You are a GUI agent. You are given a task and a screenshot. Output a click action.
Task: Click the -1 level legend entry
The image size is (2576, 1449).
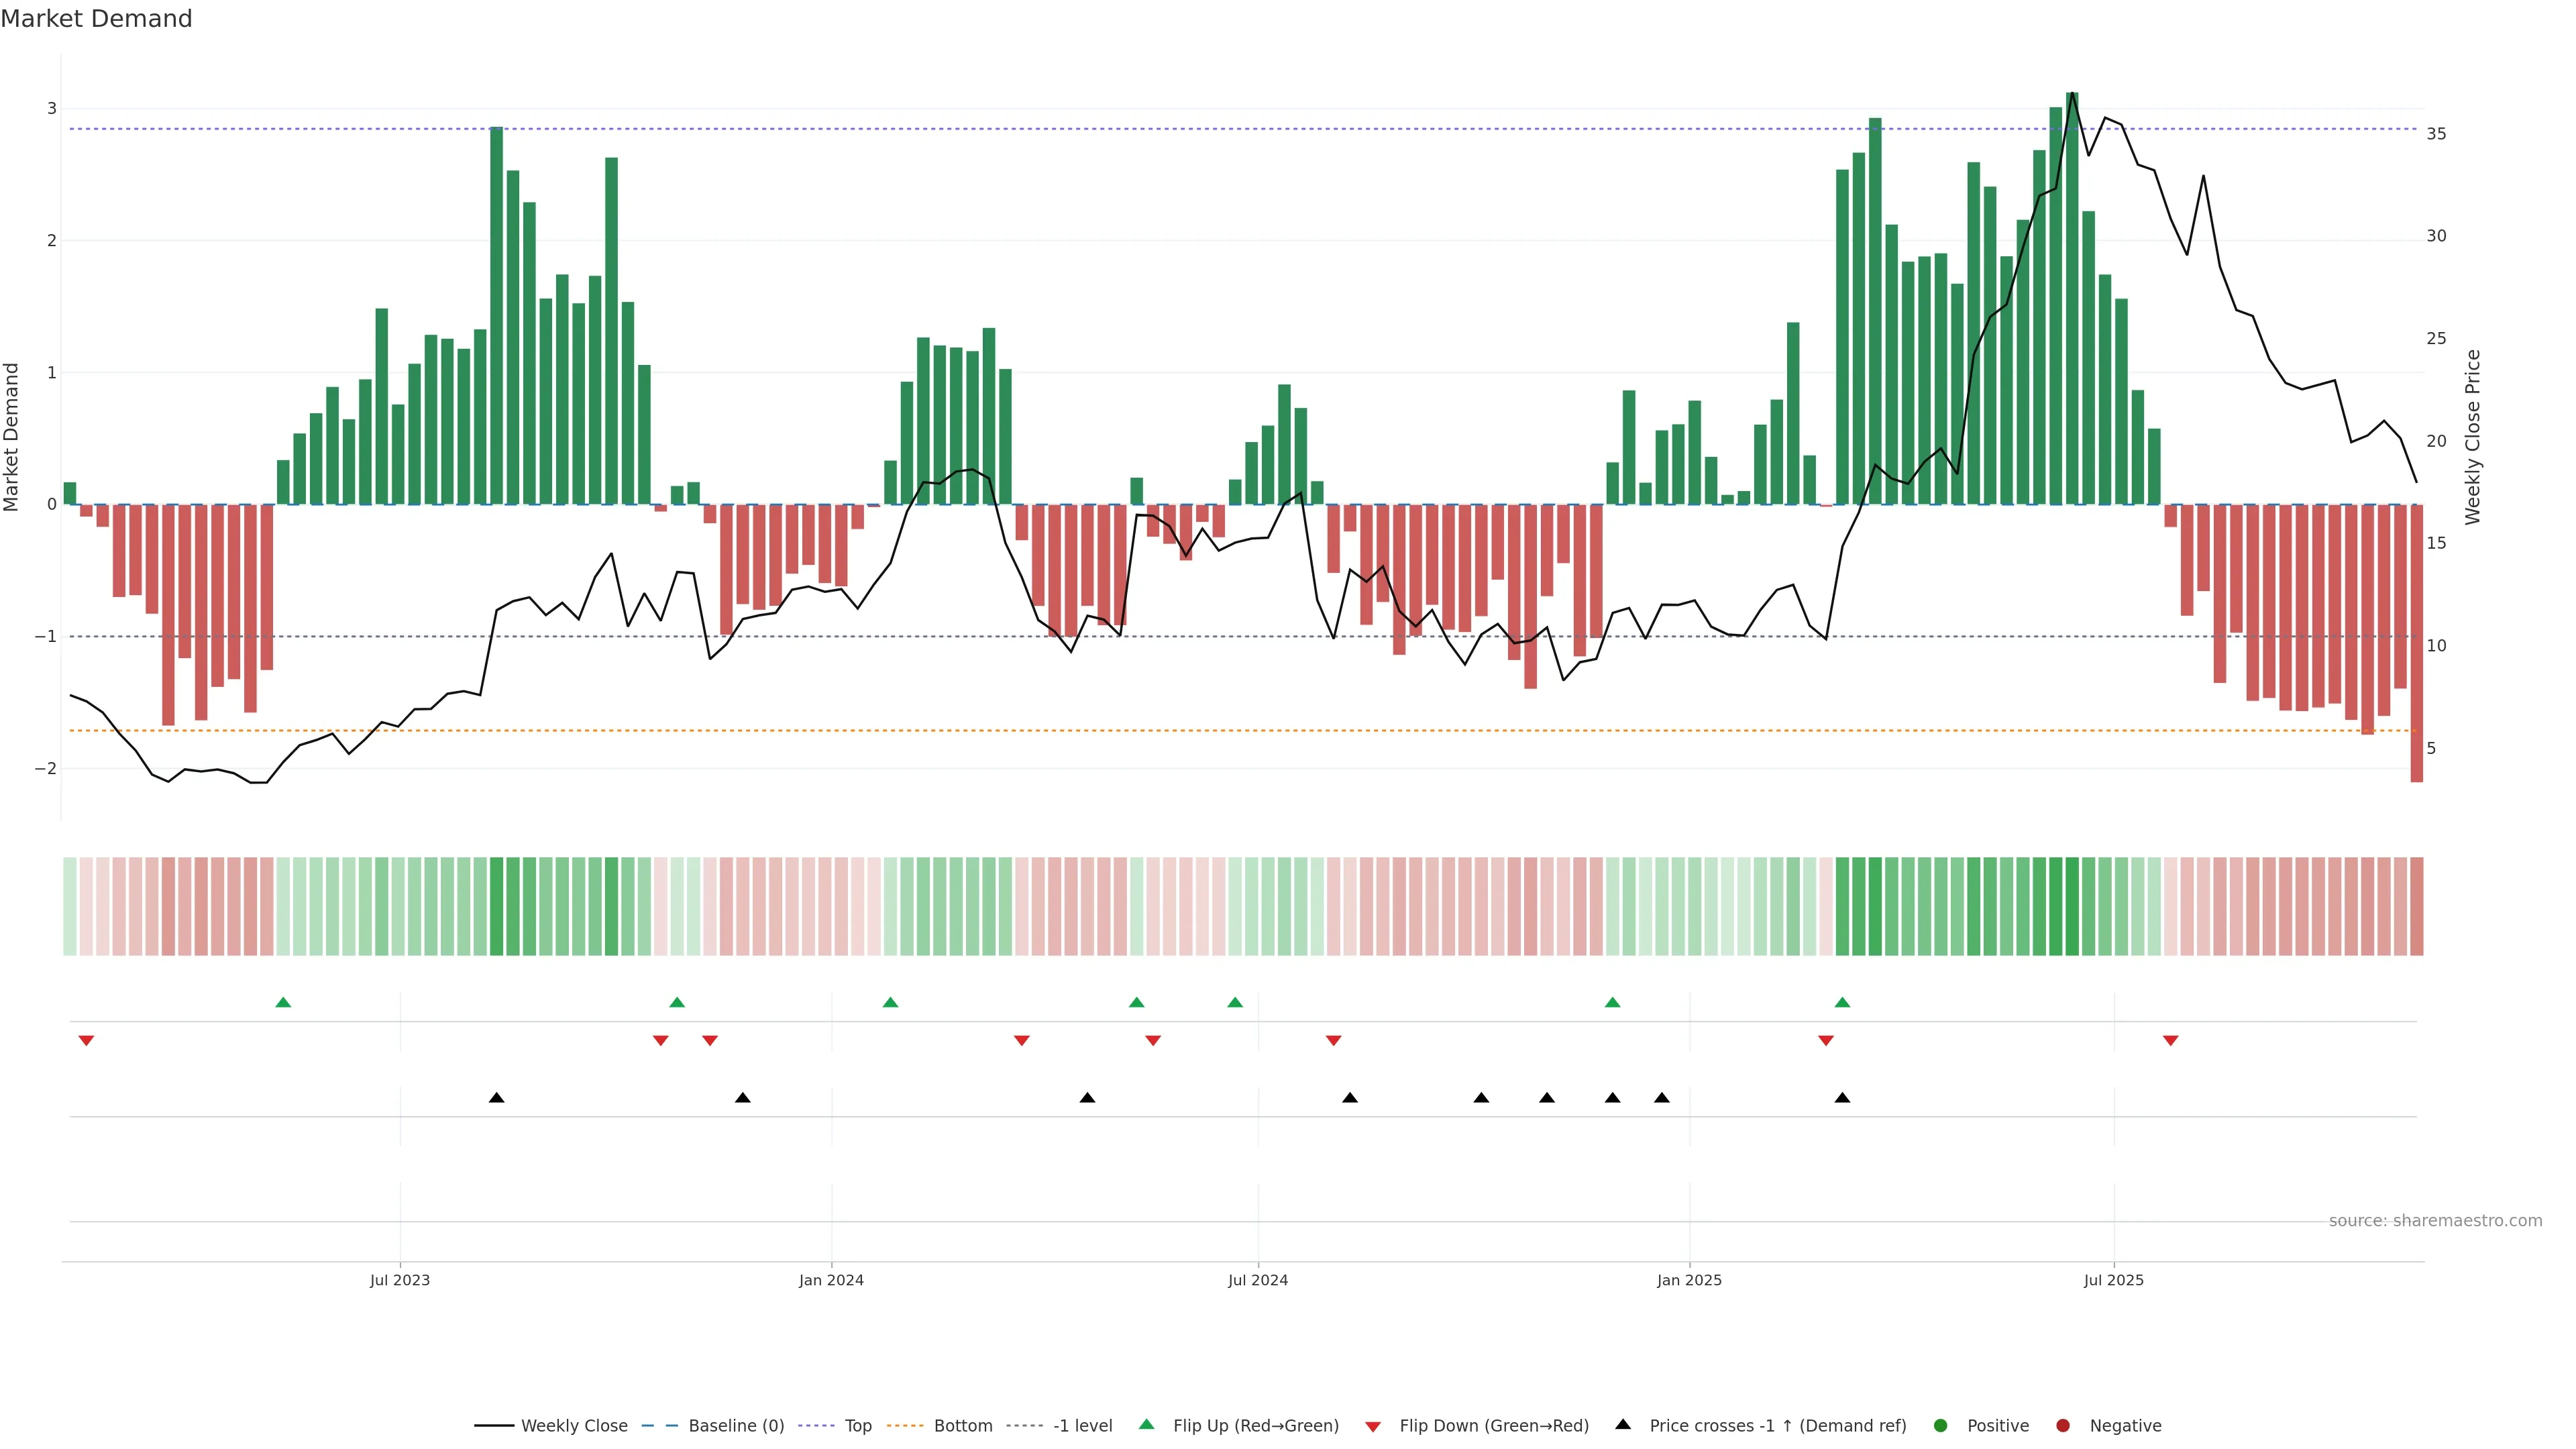(1082, 1426)
